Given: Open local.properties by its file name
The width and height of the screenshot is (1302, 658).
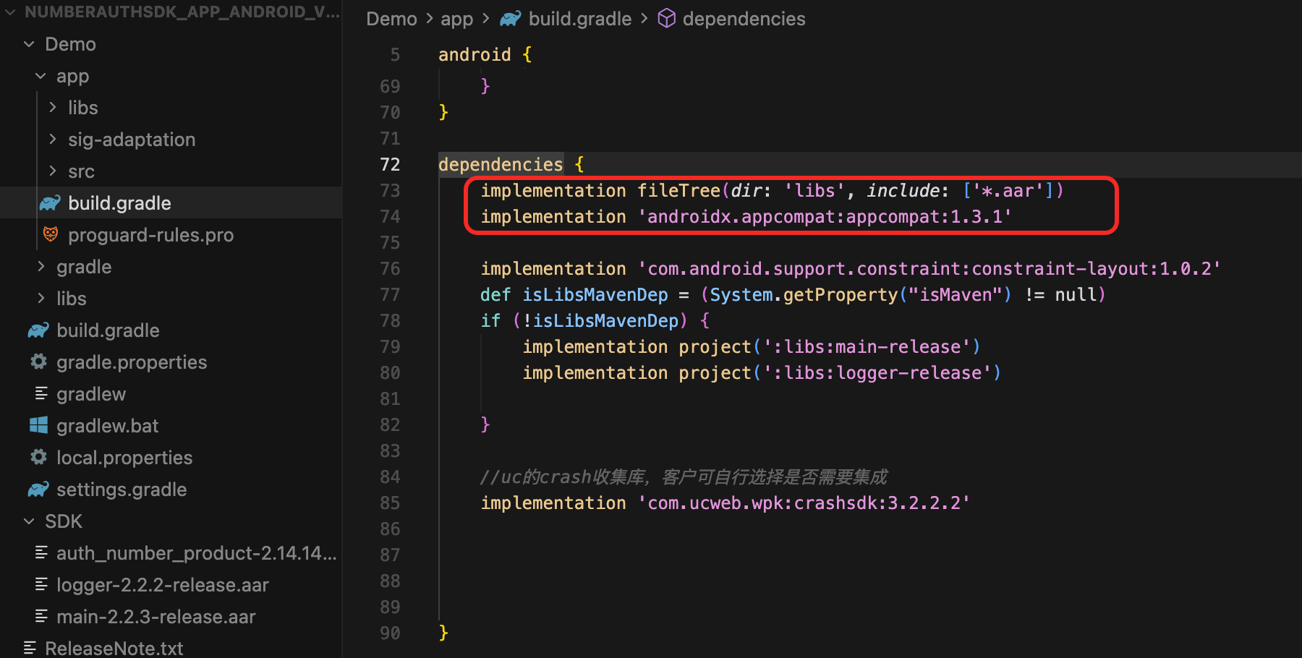Looking at the screenshot, I should tap(124, 458).
